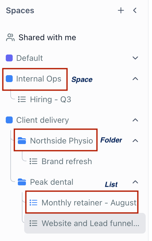152x241 pixels.
Task: Collapse the Client delivery space chevron
Action: pos(135,120)
